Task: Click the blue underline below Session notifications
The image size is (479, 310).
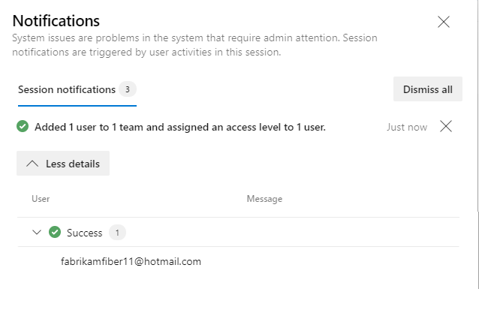Action: coord(77,106)
